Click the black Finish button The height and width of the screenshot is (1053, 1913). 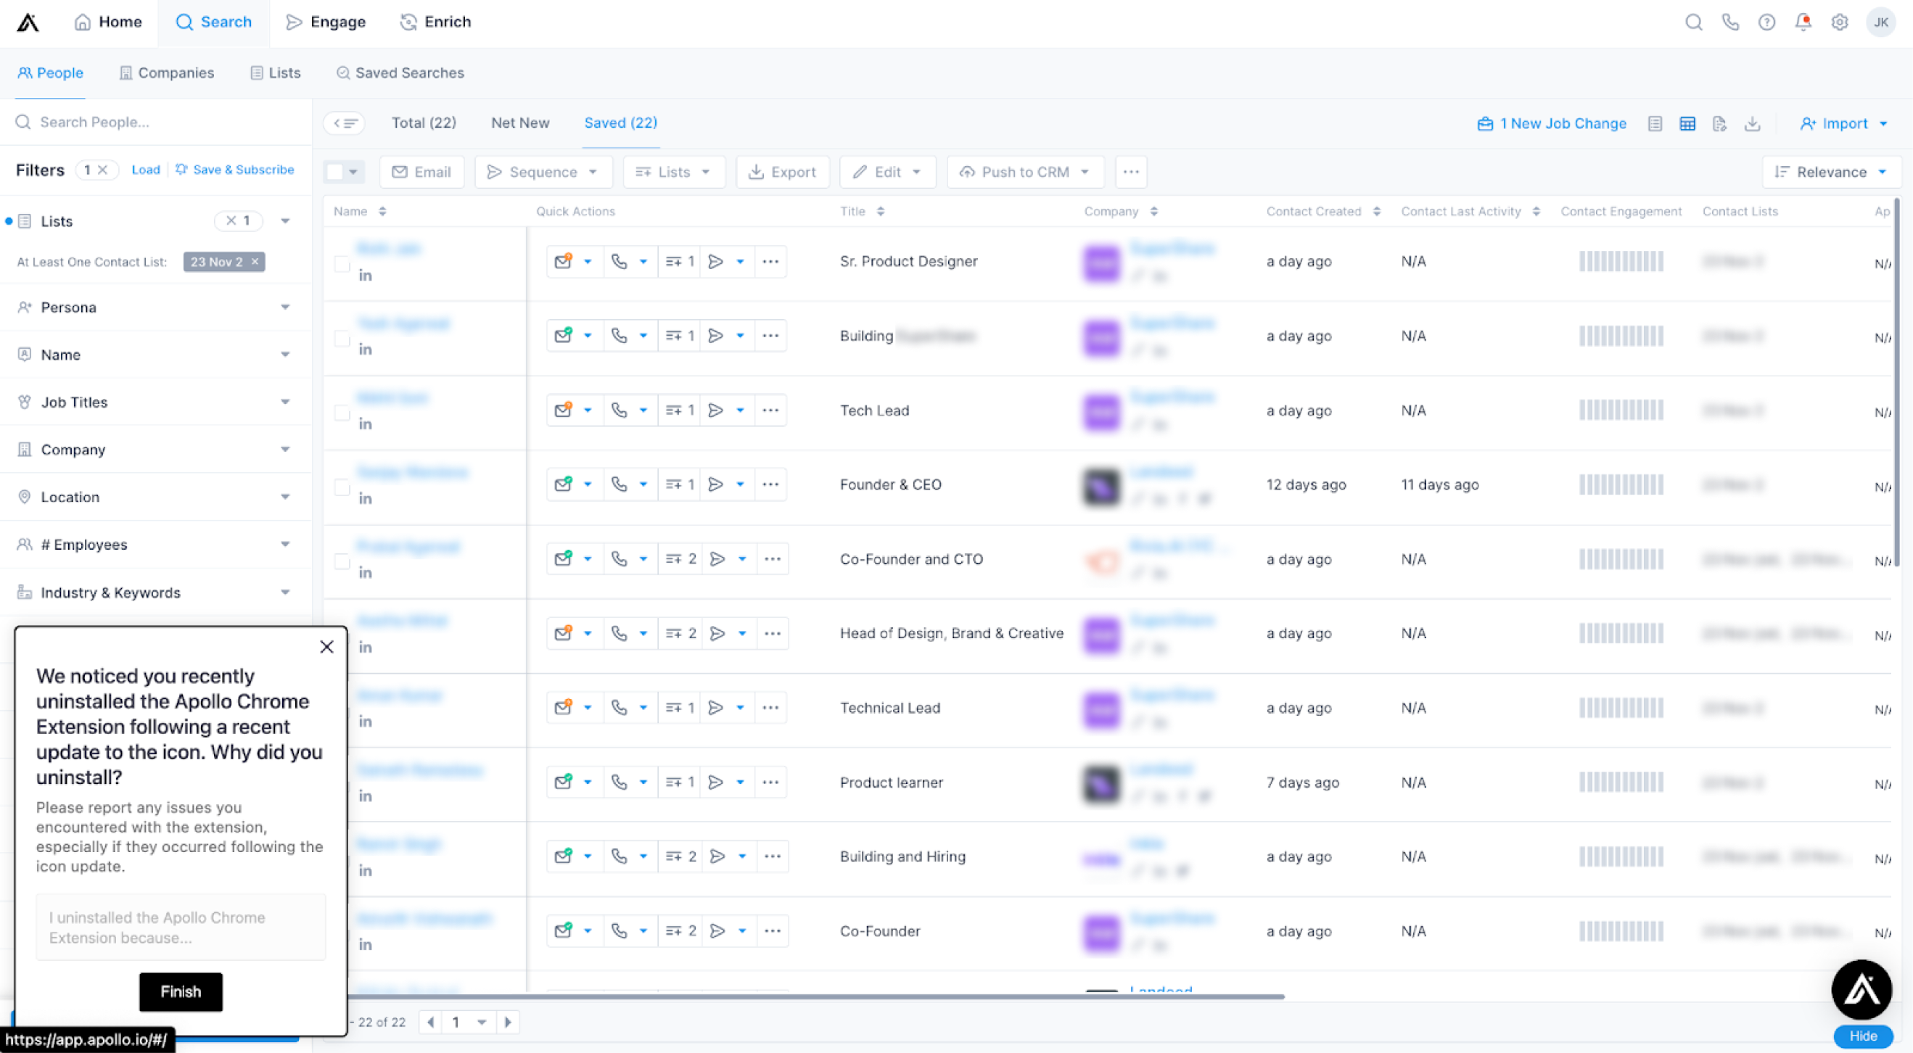(x=181, y=991)
